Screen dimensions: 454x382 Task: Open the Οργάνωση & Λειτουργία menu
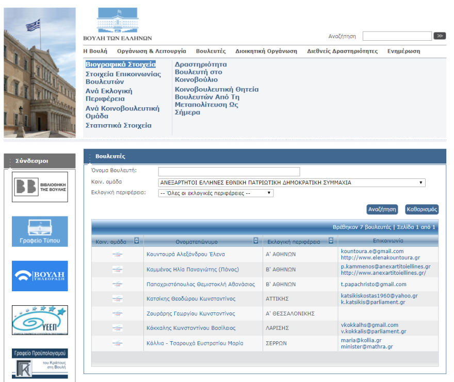[151, 51]
